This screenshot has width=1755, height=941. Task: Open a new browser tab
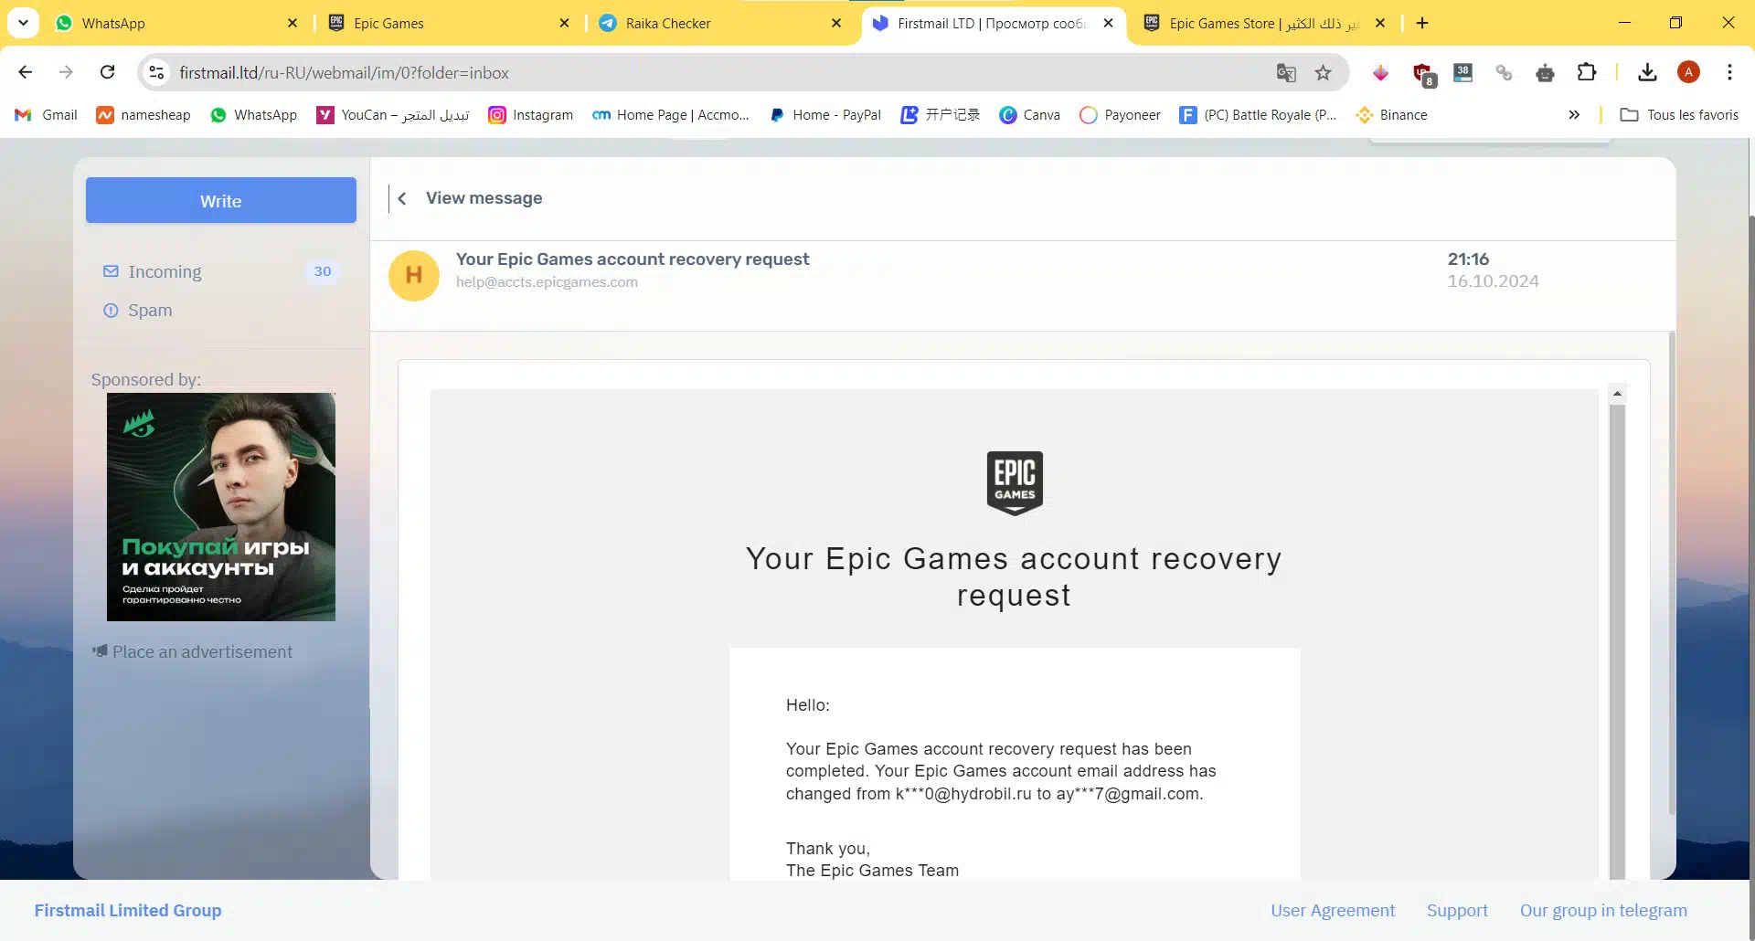[1422, 23]
